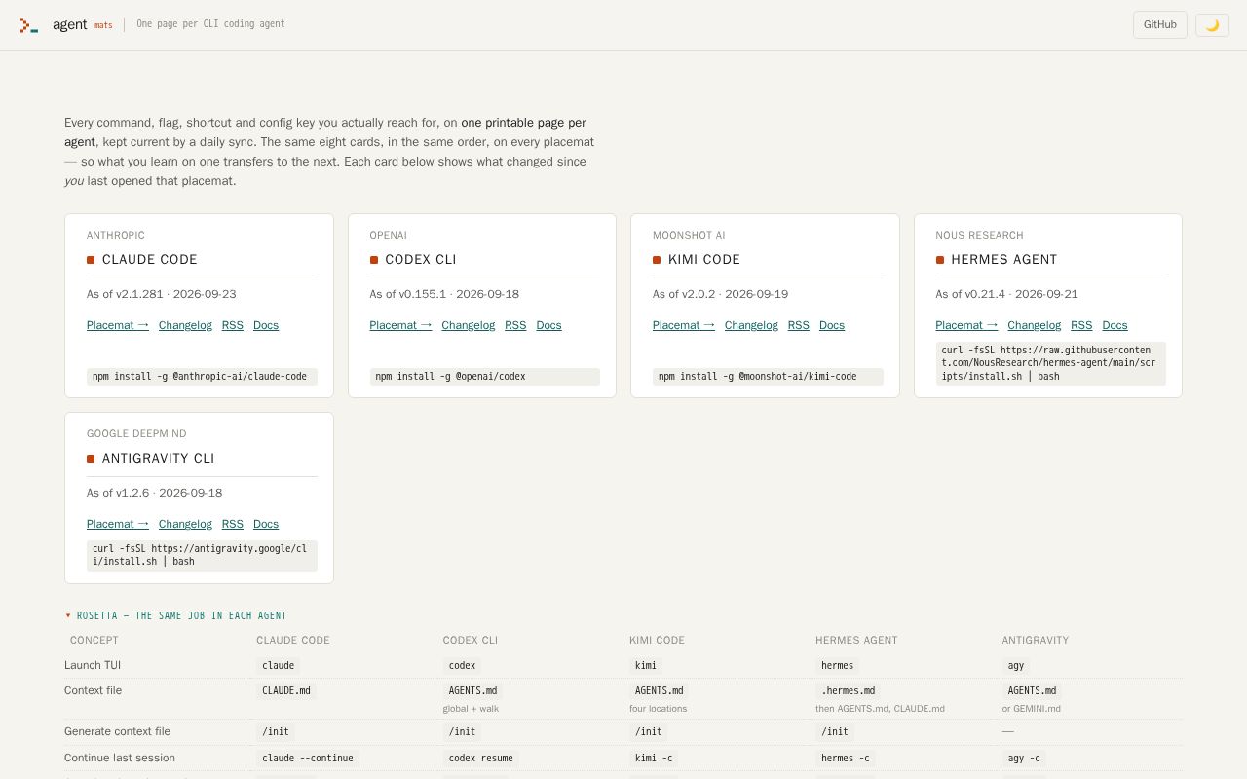Screen dimensions: 1247x779
Task: Open the Claude Code Docs link
Action: click(266, 325)
